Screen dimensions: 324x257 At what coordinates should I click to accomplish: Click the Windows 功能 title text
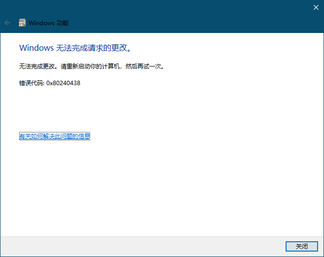(x=49, y=23)
